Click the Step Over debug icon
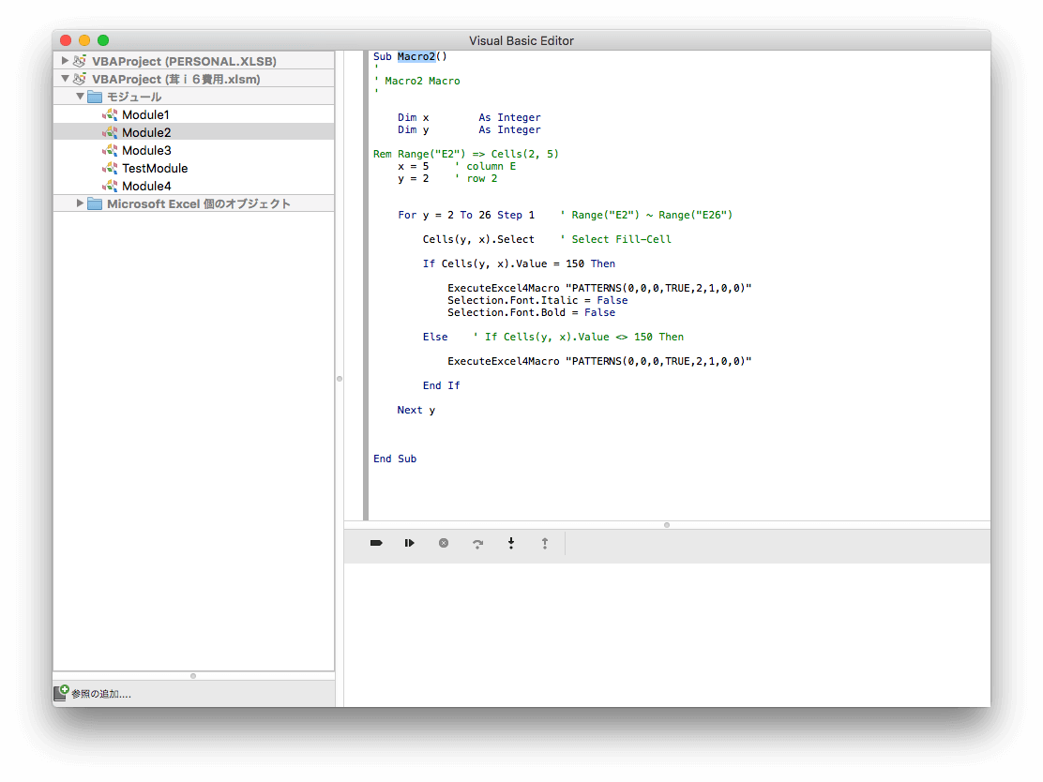This screenshot has height=782, width=1043. (477, 543)
